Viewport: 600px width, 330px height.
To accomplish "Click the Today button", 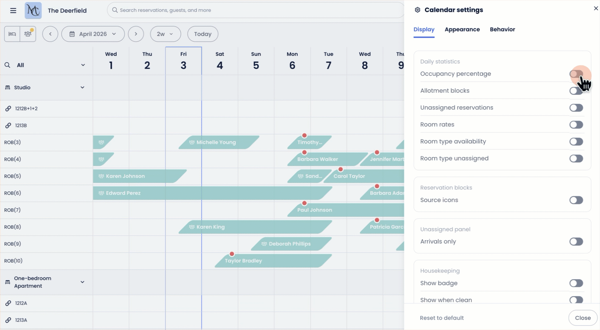I will point(203,34).
